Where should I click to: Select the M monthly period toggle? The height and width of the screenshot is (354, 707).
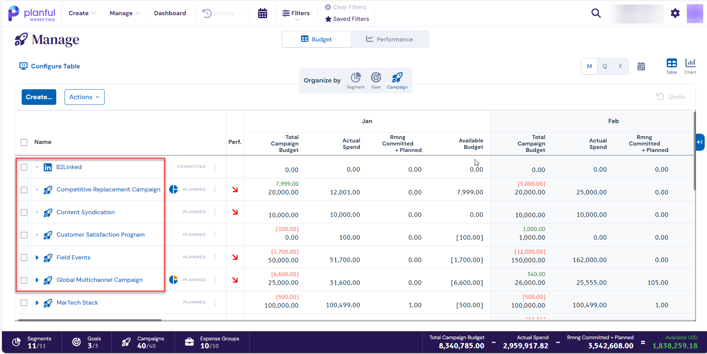click(x=589, y=66)
